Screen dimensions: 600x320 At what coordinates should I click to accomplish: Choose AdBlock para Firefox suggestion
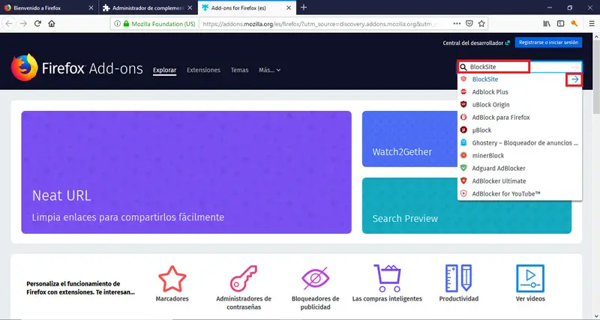[x=520, y=118]
